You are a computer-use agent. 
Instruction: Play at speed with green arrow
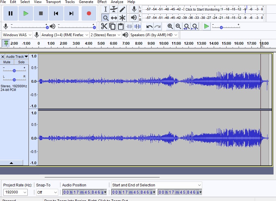206,26
